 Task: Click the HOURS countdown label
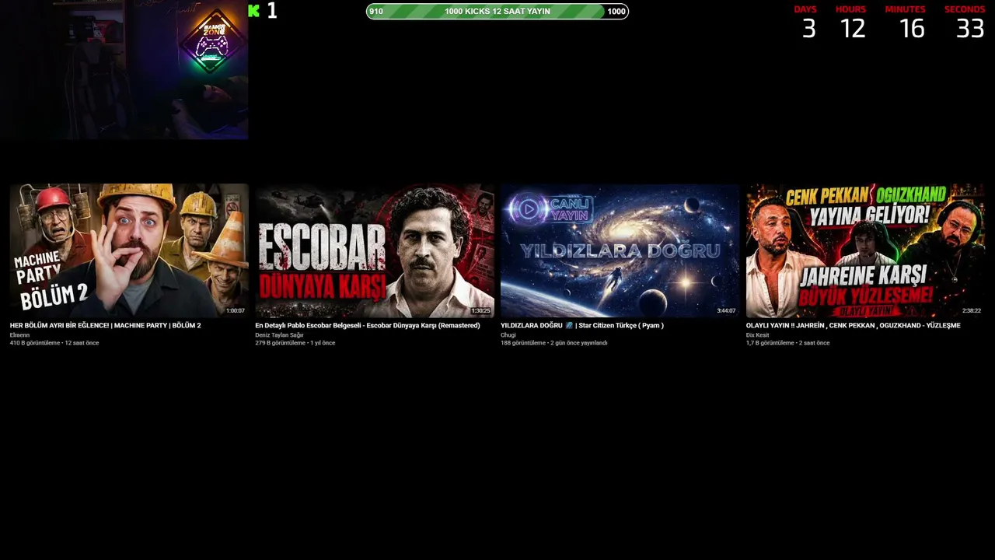click(x=850, y=9)
